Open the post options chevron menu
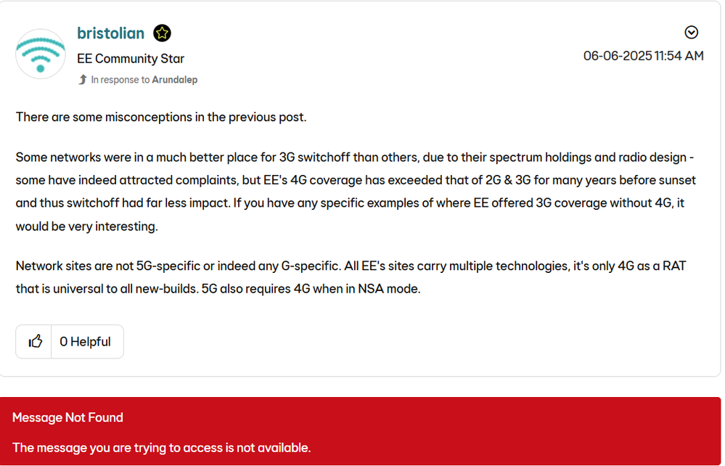725x466 pixels. [x=691, y=33]
